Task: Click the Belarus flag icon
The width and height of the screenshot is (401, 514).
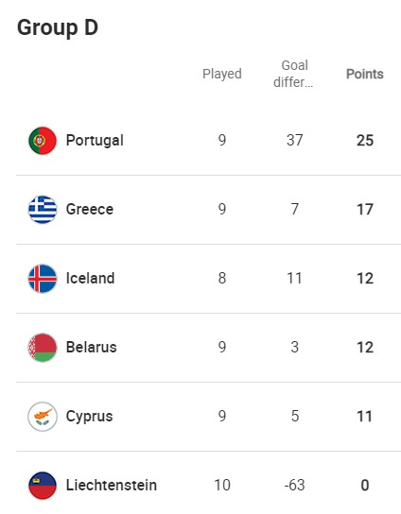Action: coord(43,347)
